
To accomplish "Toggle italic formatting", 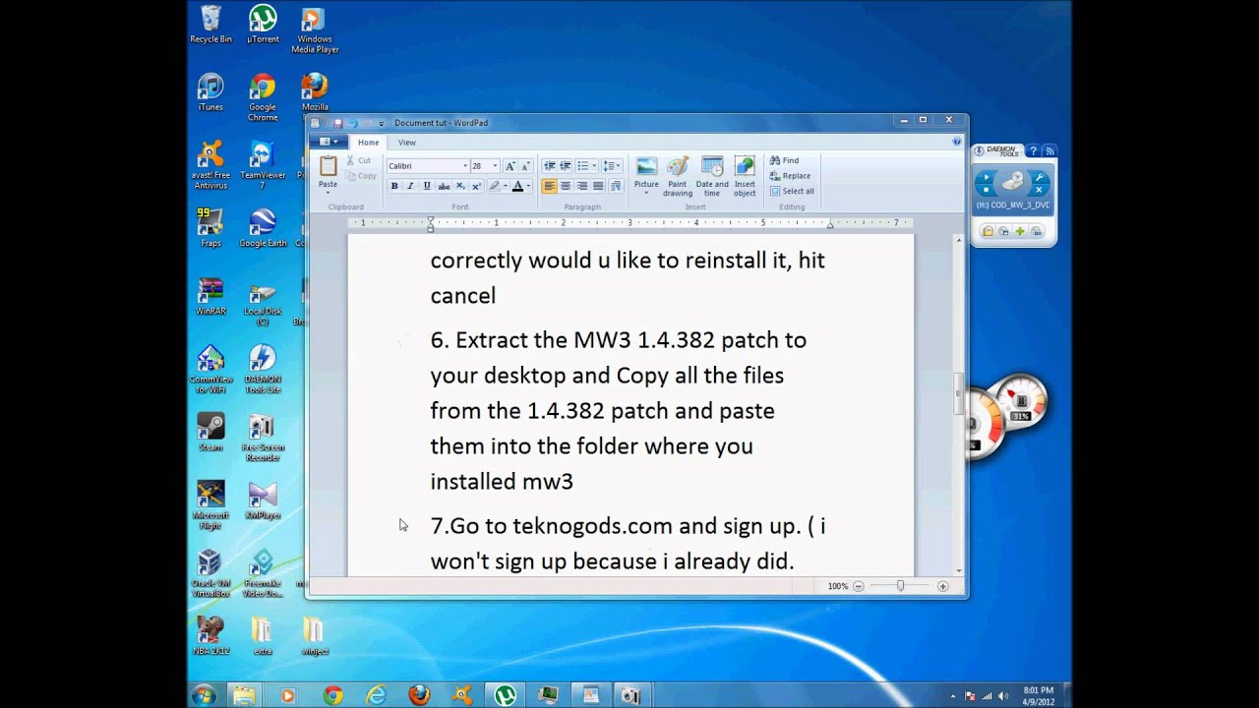I will [410, 186].
